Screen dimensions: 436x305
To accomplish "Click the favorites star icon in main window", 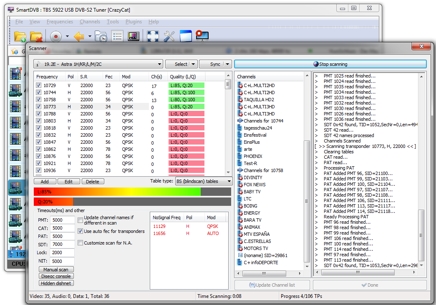I will tap(15, 51).
